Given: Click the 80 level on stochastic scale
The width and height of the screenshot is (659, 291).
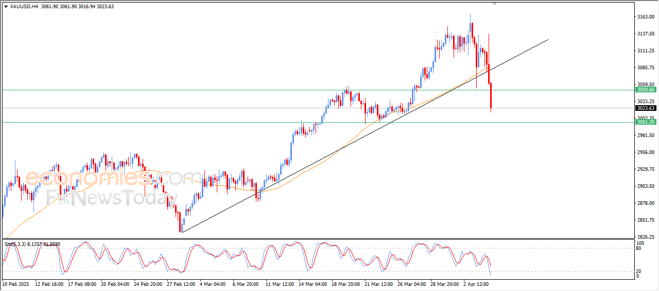Looking at the screenshot, I should pos(639,248).
